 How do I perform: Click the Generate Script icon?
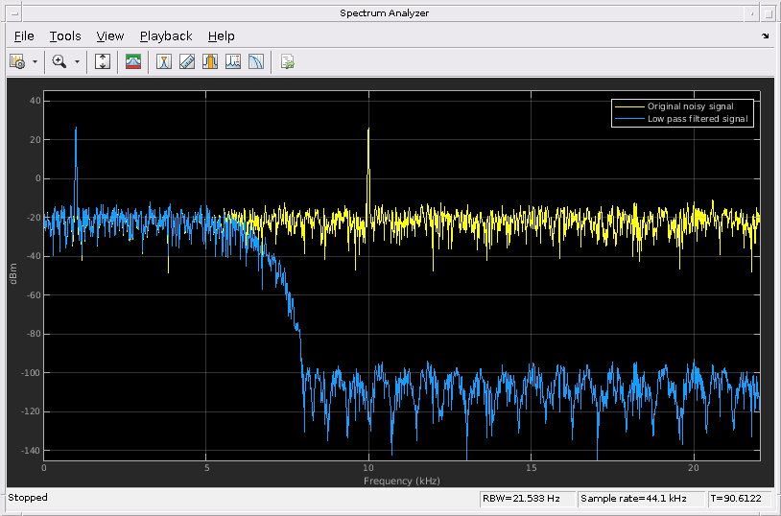click(287, 62)
